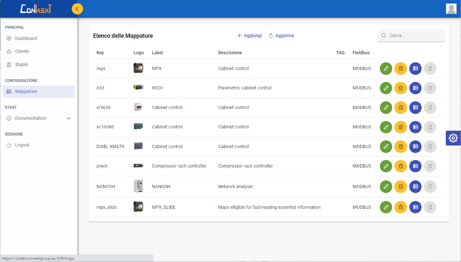Select Stabili from the sidebar
The image size is (461, 262).
21,65
